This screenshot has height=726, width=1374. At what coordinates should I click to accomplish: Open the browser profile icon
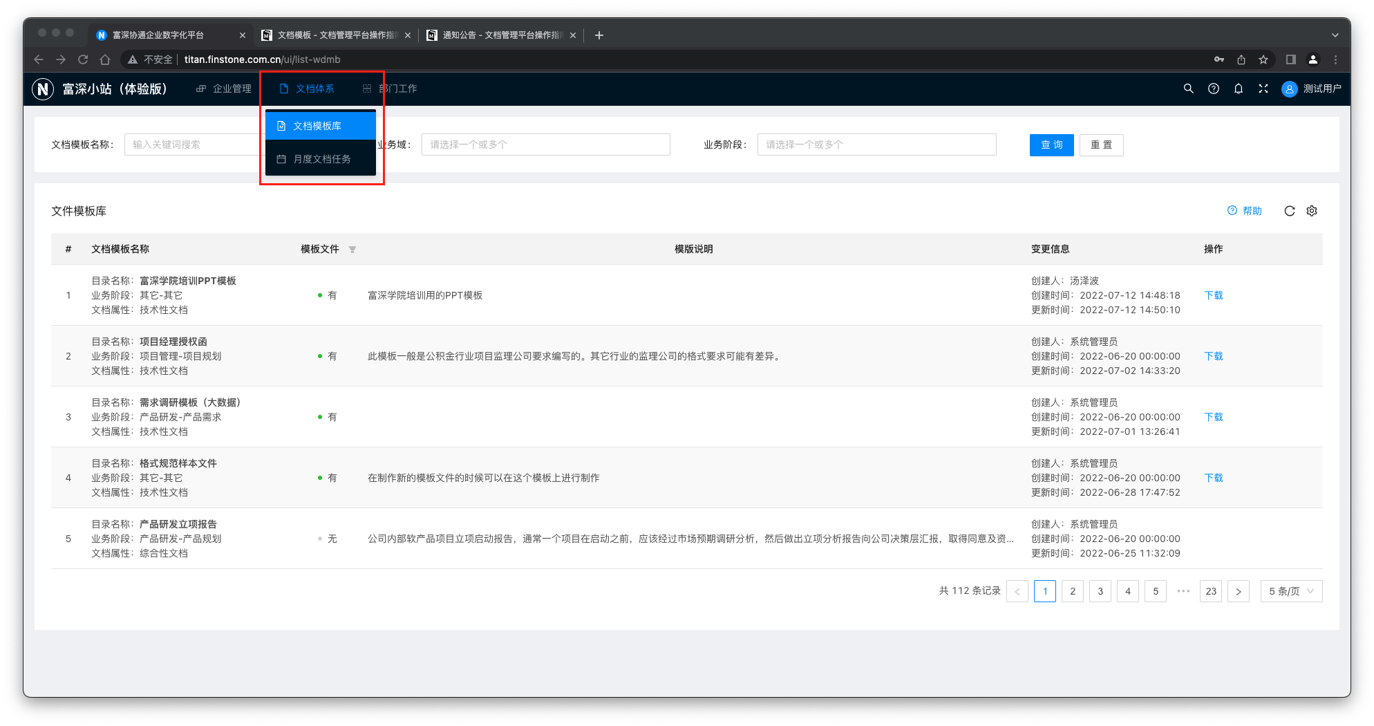(1313, 59)
